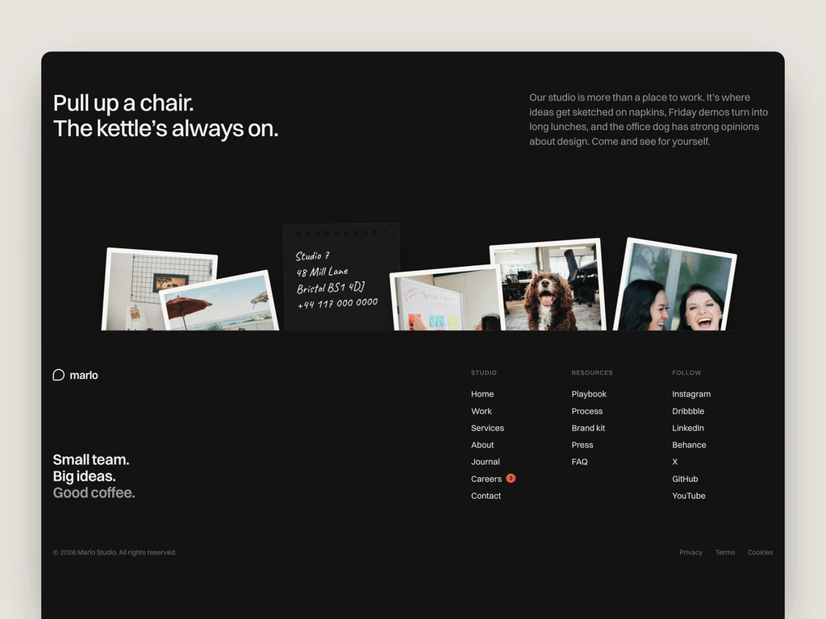This screenshot has width=826, height=619.
Task: Open the Brand kit link
Action: (588, 428)
